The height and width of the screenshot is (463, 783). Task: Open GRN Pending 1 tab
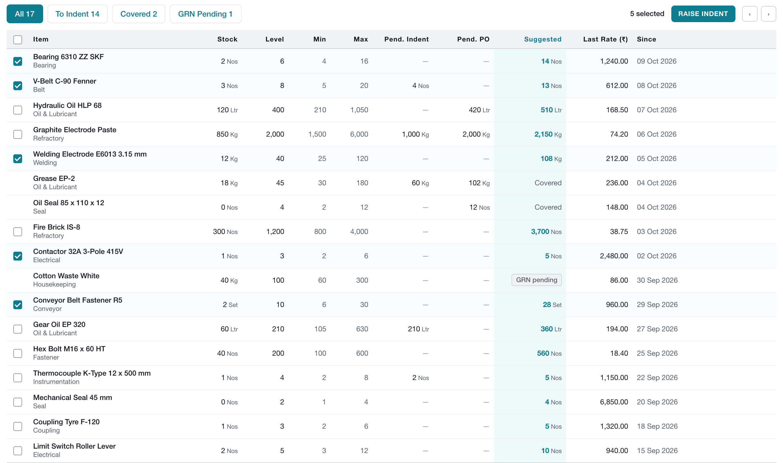point(205,14)
